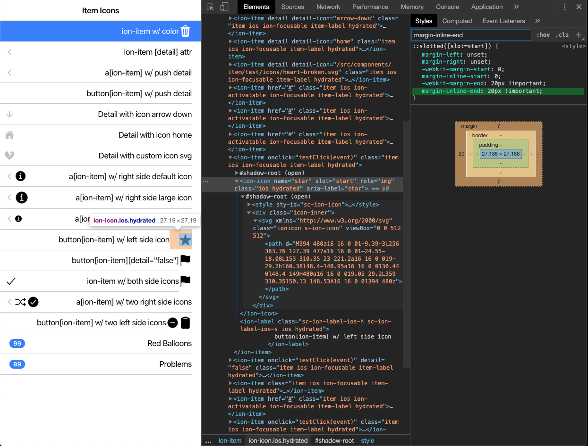Toggle the :hov element state panel

543,35
